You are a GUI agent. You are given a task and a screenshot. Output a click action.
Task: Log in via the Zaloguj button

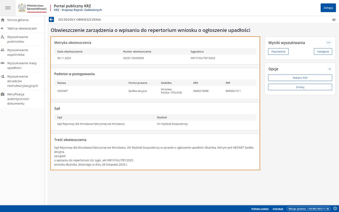328,8
